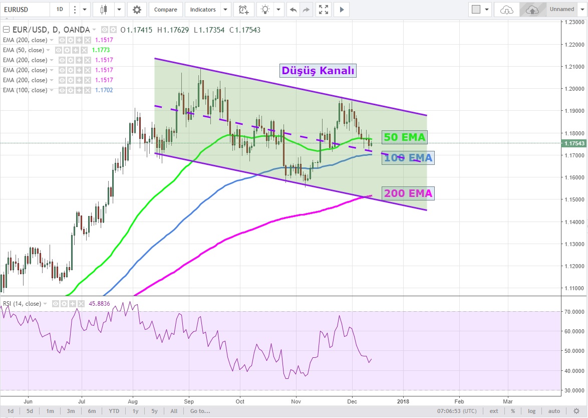Open the lightbulb ideas icon
This screenshot has width=588, height=418.
[x=265, y=10]
